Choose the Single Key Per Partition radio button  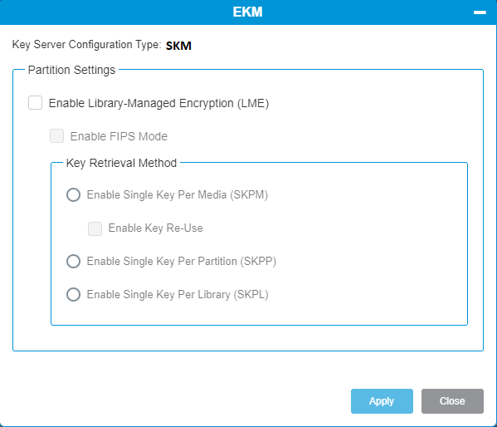coord(73,261)
